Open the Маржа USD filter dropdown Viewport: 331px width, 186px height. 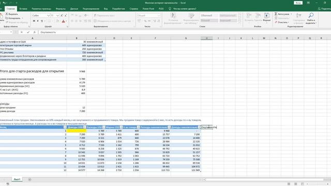pyautogui.click(x=121, y=127)
